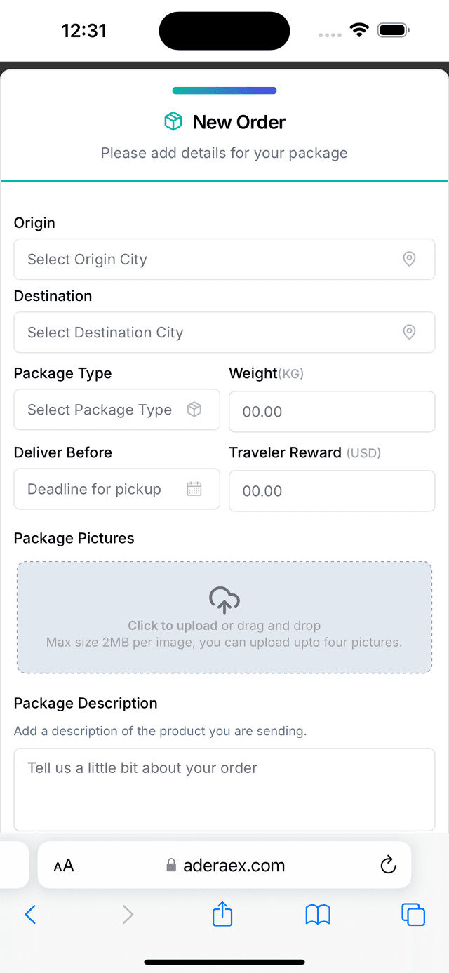
Task: Open Safari AA reader settings
Action: click(x=64, y=865)
